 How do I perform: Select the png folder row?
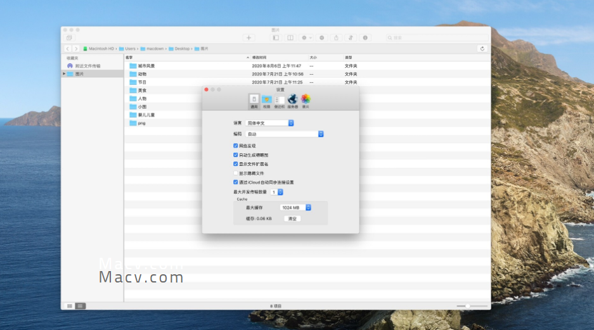click(164, 123)
